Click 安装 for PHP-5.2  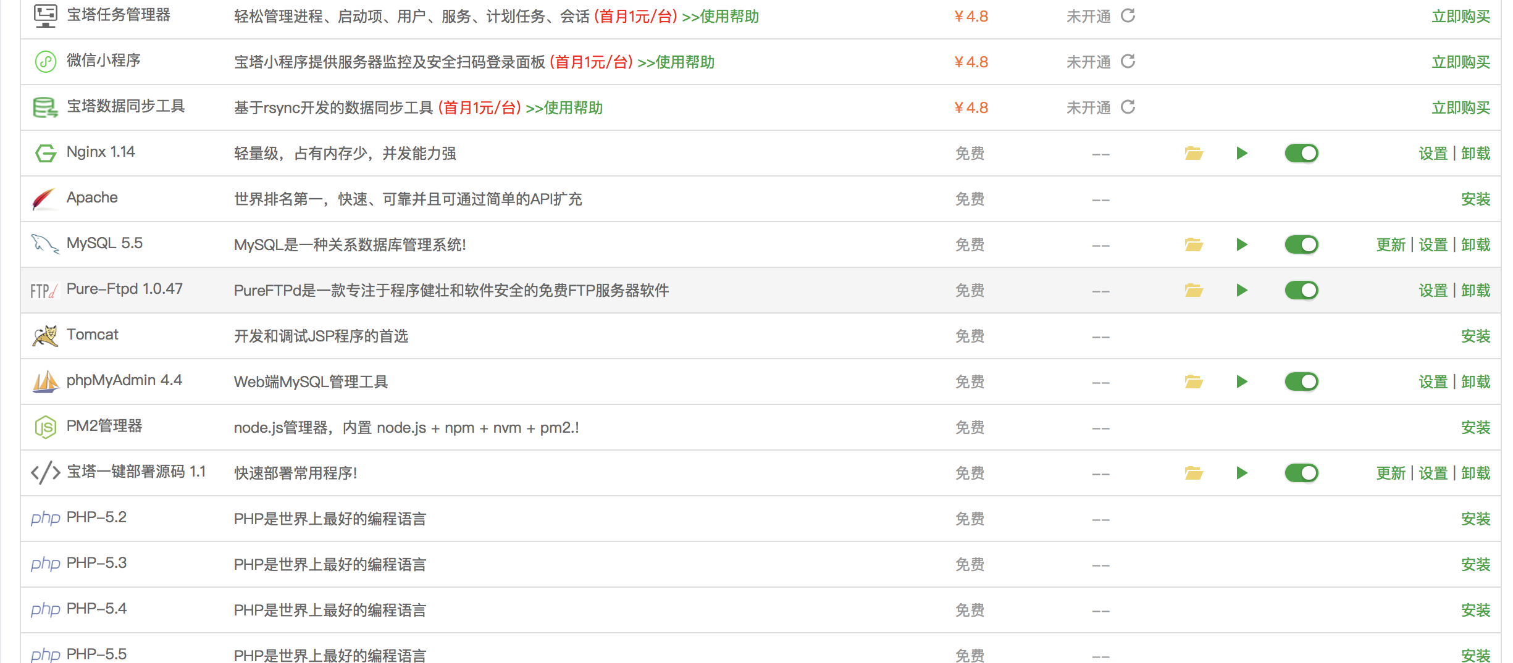click(x=1476, y=519)
